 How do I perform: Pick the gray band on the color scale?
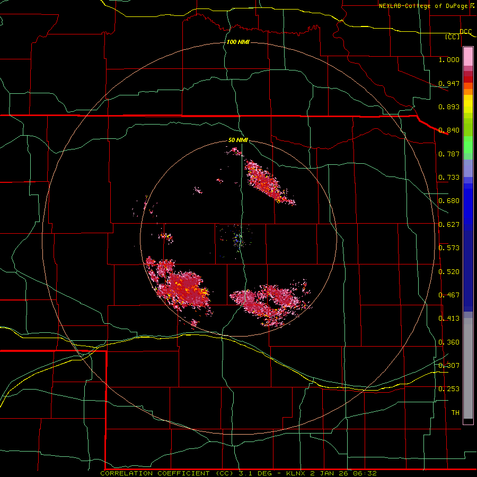(468, 368)
